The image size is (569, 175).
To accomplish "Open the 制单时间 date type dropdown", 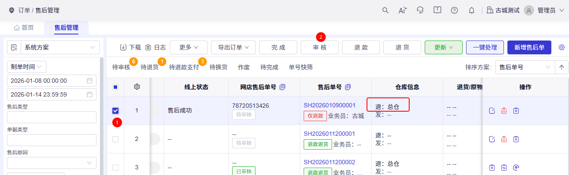I will (27, 67).
